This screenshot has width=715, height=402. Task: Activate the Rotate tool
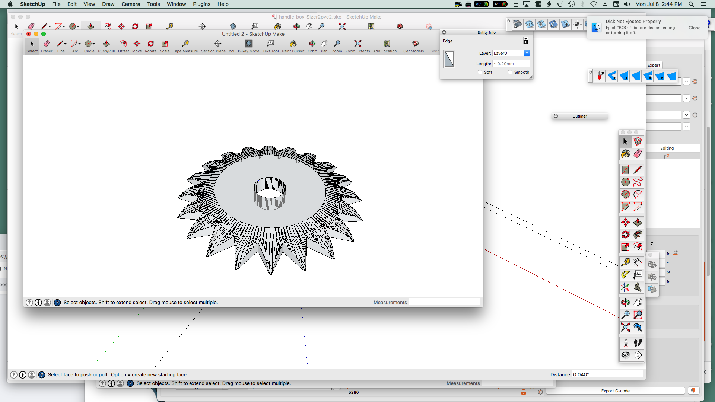[150, 44]
